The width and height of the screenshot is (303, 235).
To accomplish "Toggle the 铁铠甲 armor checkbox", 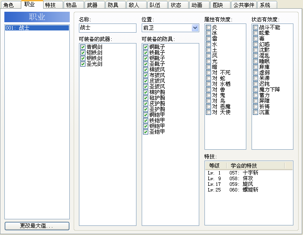I will tap(146, 121).
